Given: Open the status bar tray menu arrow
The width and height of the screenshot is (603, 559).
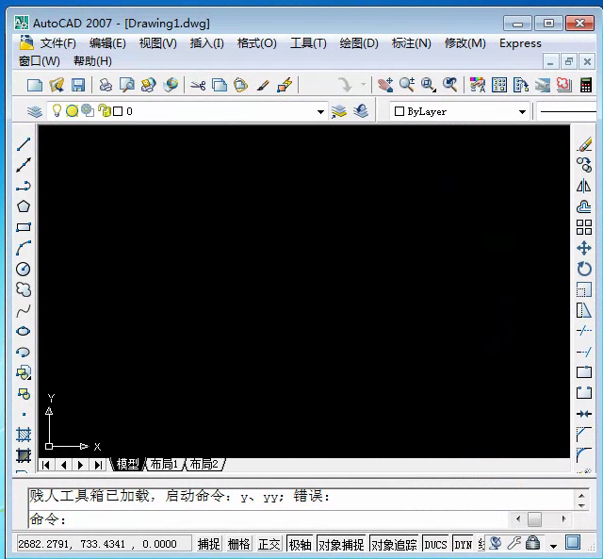Looking at the screenshot, I should (553, 546).
